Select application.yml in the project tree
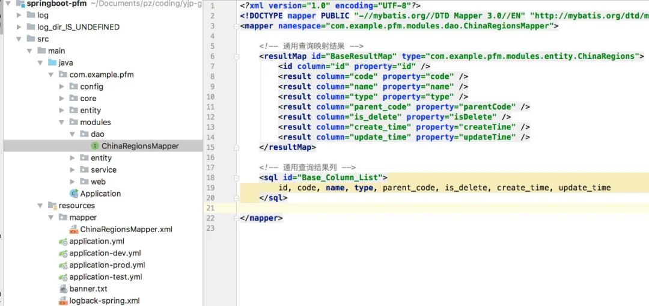Viewport: 649px width, 306px height. (97, 241)
